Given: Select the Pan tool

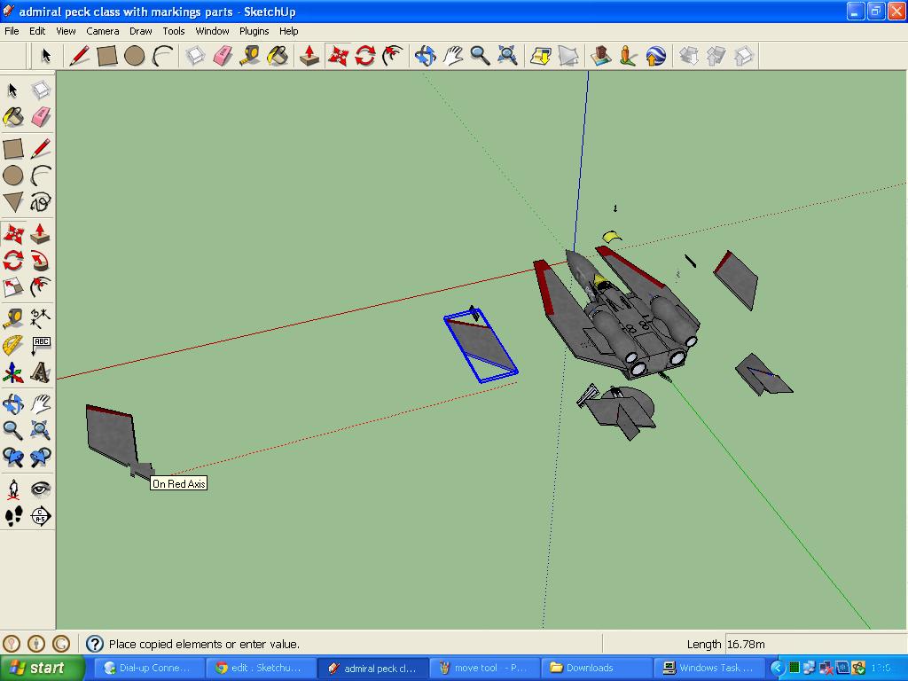Looking at the screenshot, I should click(41, 403).
